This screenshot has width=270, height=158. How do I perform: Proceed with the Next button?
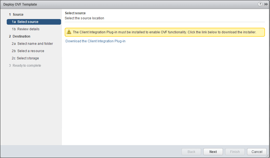tap(213, 152)
